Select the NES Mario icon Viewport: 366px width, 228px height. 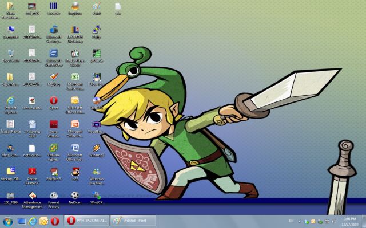coord(75,174)
